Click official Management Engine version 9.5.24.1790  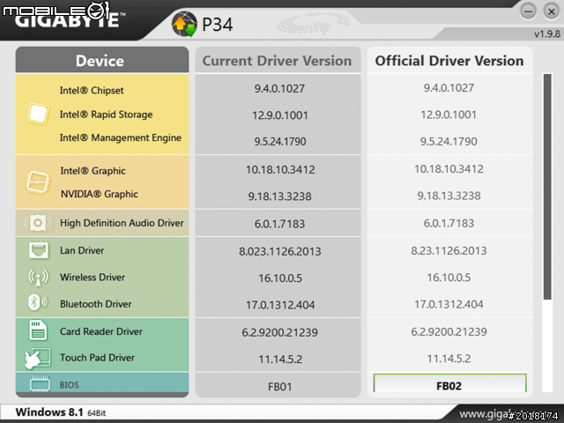(x=449, y=141)
